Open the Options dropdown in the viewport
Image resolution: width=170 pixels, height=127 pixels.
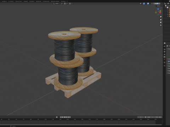coord(159,6)
